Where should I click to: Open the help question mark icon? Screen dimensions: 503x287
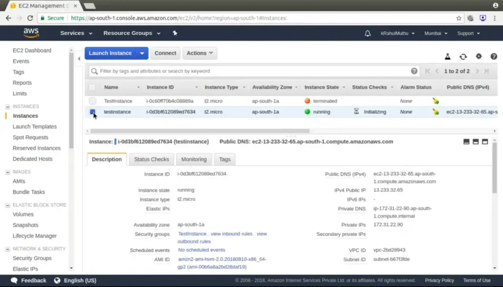[493, 57]
